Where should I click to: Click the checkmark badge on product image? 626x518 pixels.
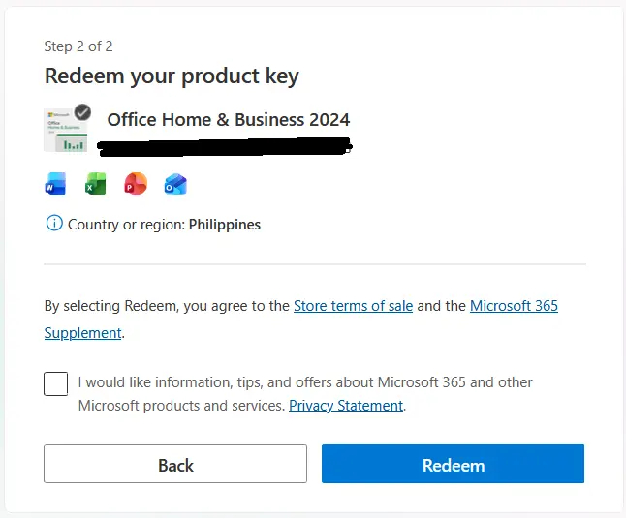pyautogui.click(x=82, y=112)
